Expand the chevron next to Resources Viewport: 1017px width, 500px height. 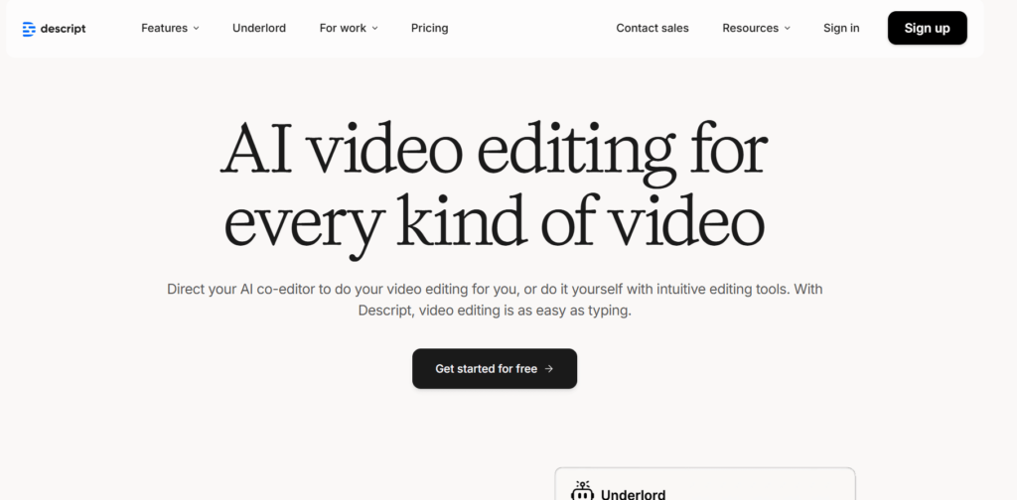tap(788, 29)
